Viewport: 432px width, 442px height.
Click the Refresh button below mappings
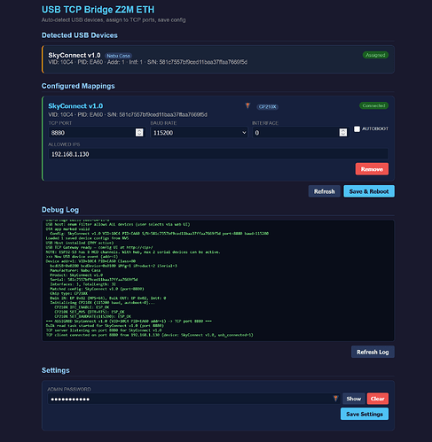coord(324,191)
